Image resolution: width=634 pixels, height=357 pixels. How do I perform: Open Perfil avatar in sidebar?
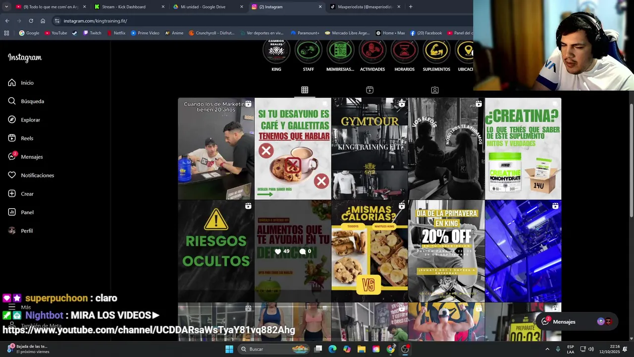click(12, 231)
